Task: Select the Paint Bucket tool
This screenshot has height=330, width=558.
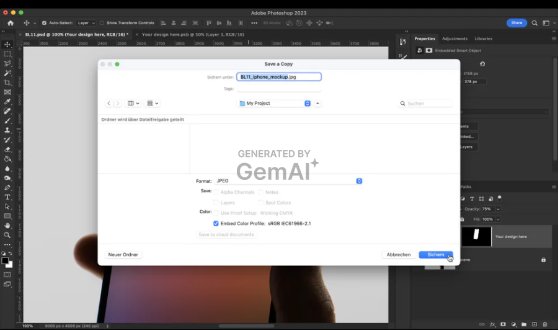Action: (x=7, y=159)
